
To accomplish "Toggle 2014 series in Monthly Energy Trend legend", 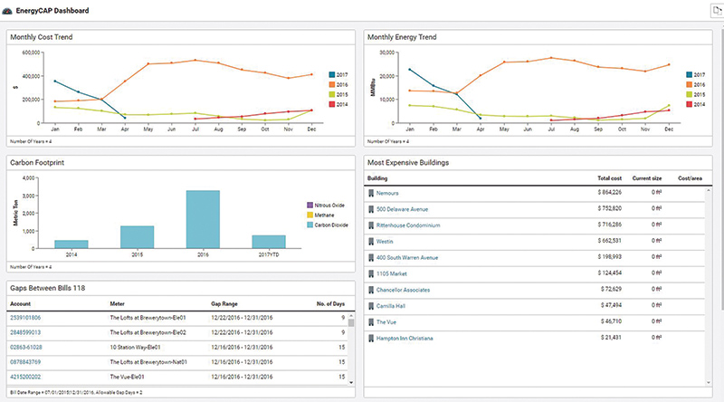I will click(x=696, y=104).
